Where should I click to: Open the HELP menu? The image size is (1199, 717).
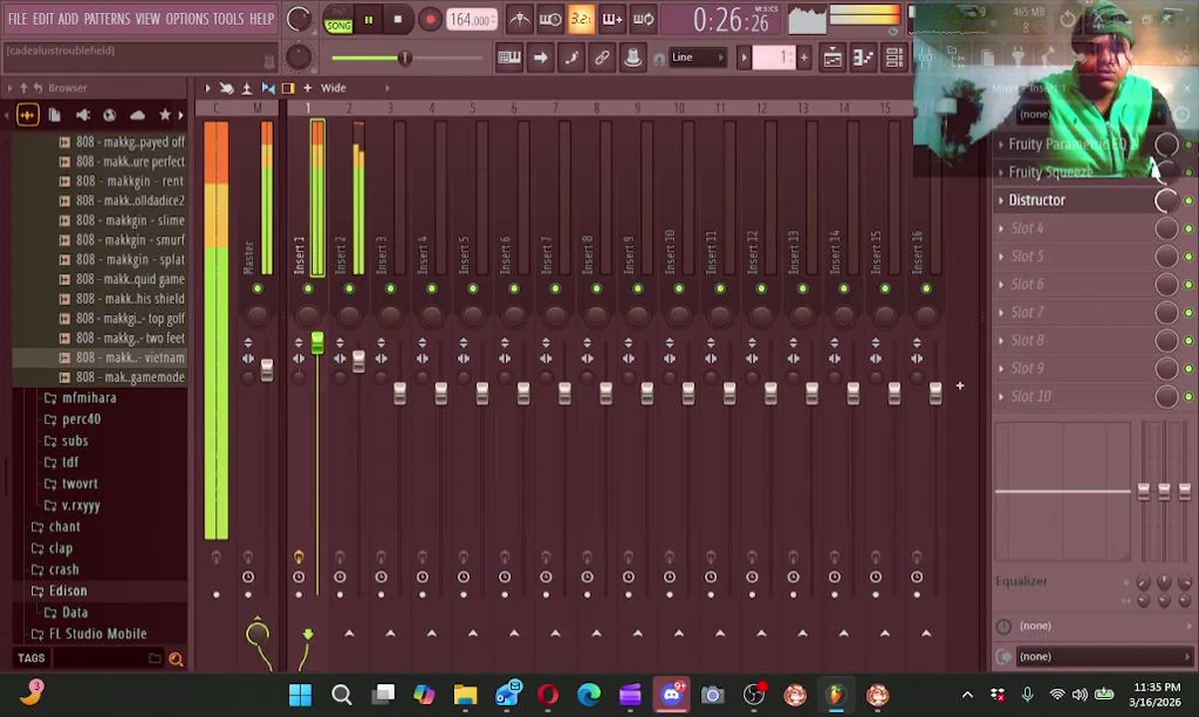click(x=261, y=19)
